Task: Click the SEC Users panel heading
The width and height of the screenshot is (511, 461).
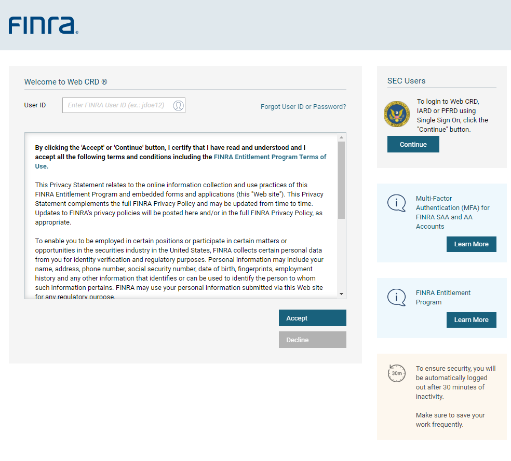Action: coord(406,81)
